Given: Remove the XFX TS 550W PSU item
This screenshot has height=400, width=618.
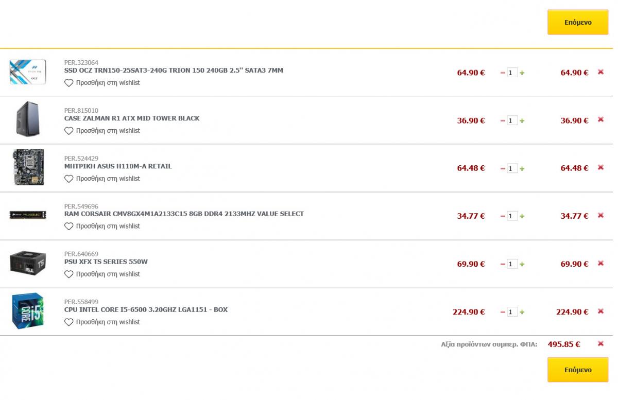Looking at the screenshot, I should coord(600,264).
